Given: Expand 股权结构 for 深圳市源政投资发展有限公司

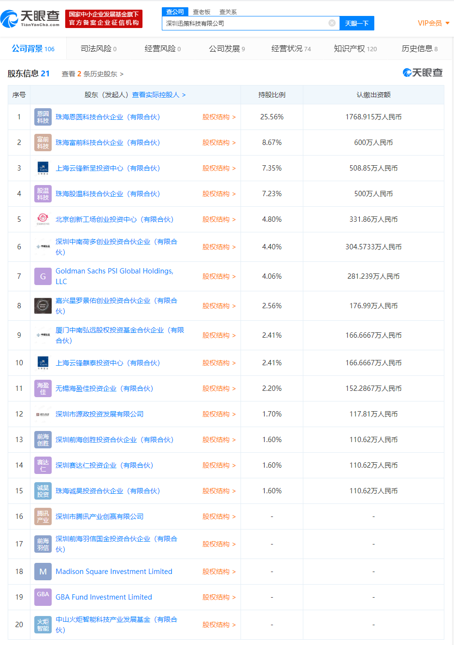Looking at the screenshot, I should (219, 414).
